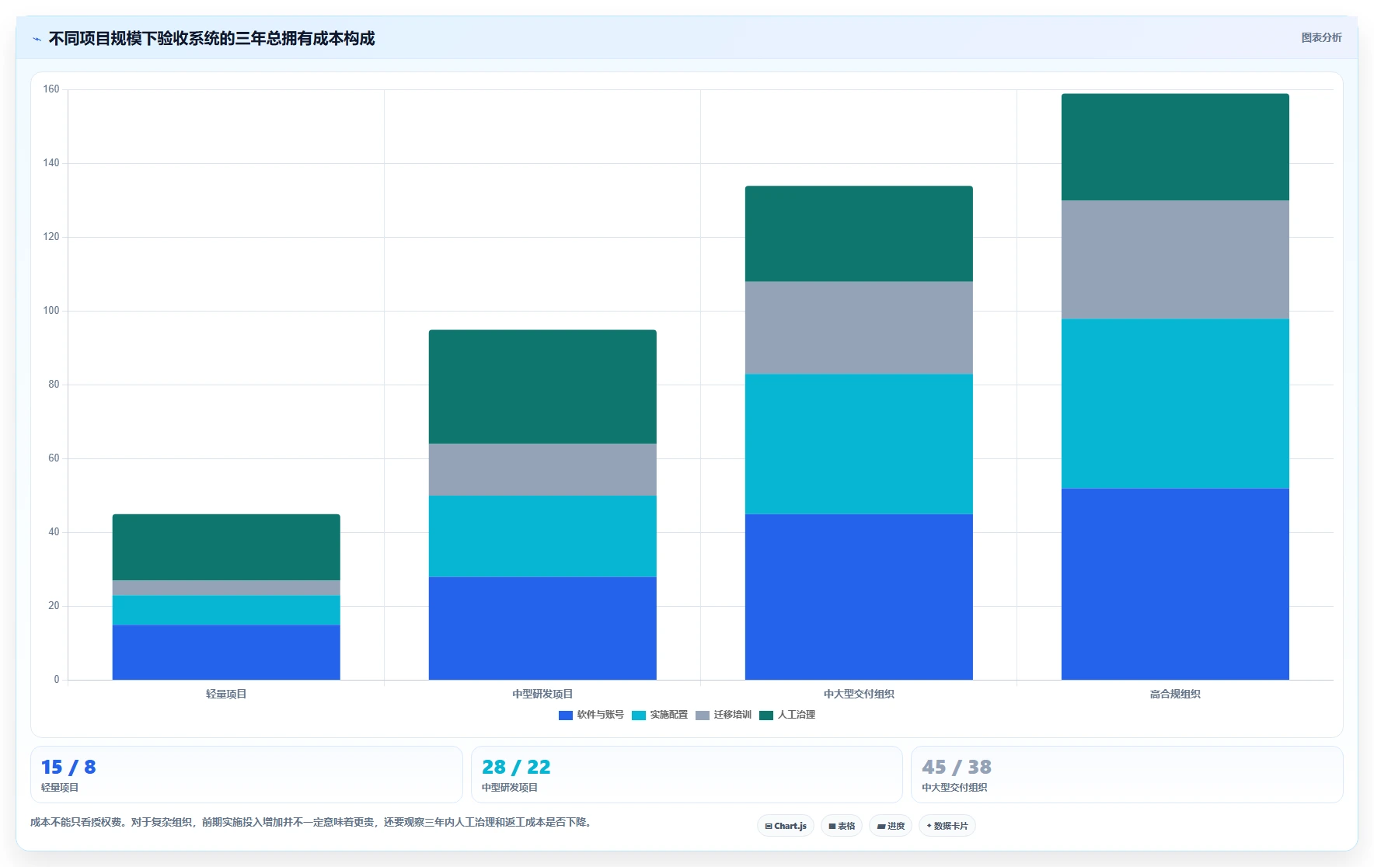Toggle the 人工治理 legend item

pos(787,715)
